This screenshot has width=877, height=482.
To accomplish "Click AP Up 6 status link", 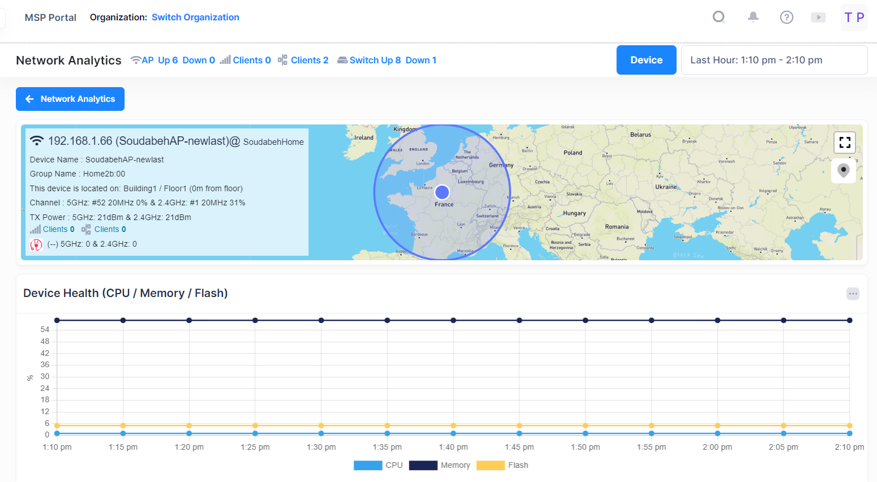I will (168, 60).
